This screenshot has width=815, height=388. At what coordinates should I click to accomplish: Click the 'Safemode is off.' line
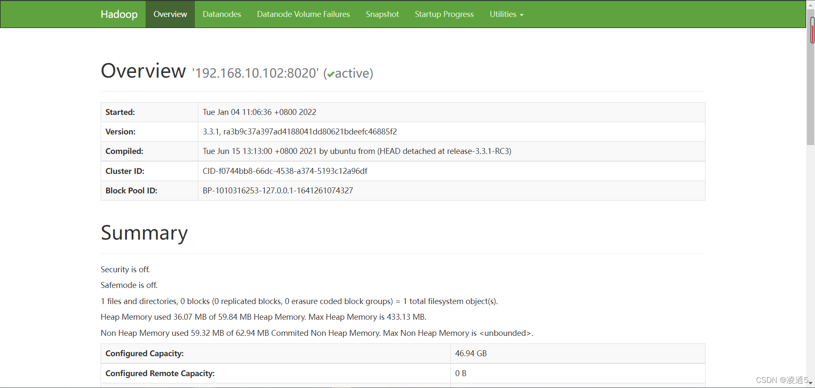point(129,285)
